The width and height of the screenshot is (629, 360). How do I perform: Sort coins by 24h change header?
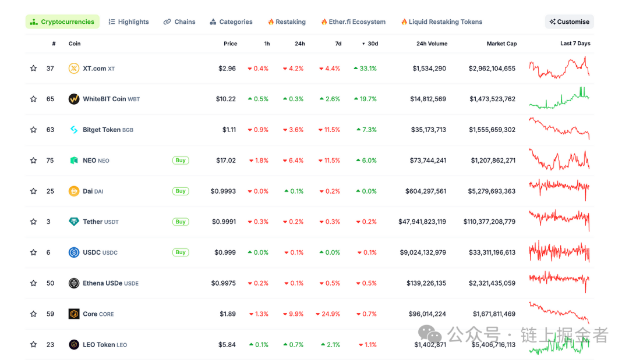click(x=300, y=44)
